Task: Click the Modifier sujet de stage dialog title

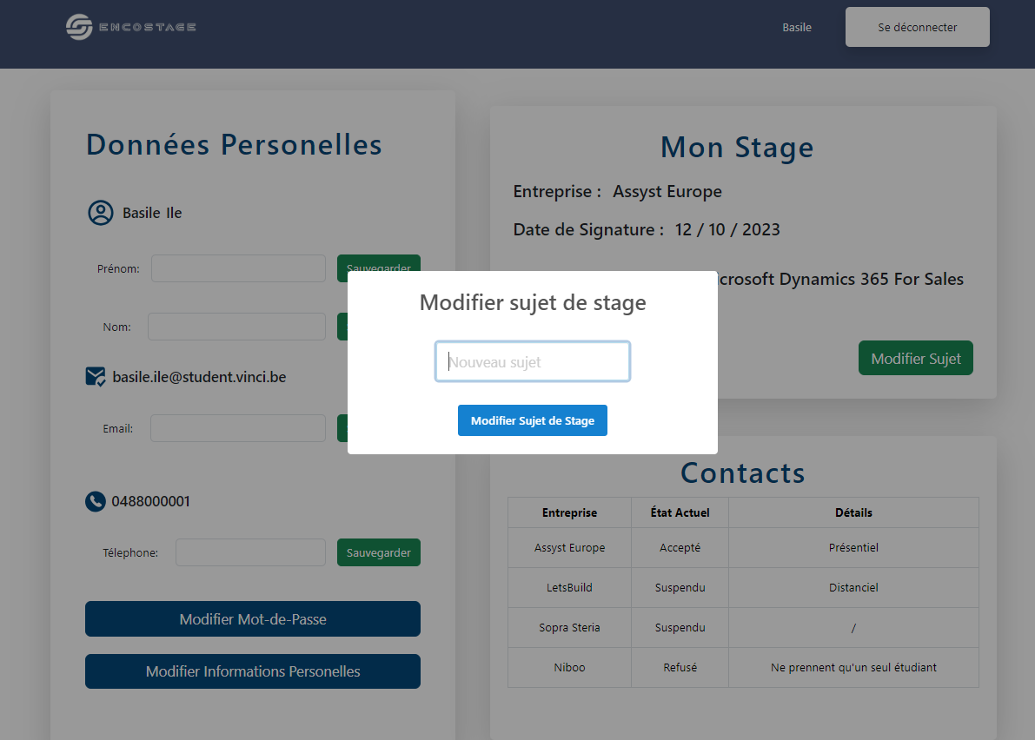Action: click(x=533, y=303)
